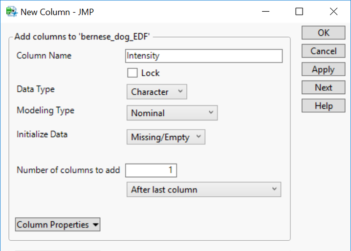351x251 pixels.
Task: Expand the Modeling Type Nominal dropdown
Action: coord(172,113)
